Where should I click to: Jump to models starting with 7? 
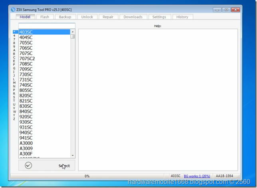click(14, 39)
